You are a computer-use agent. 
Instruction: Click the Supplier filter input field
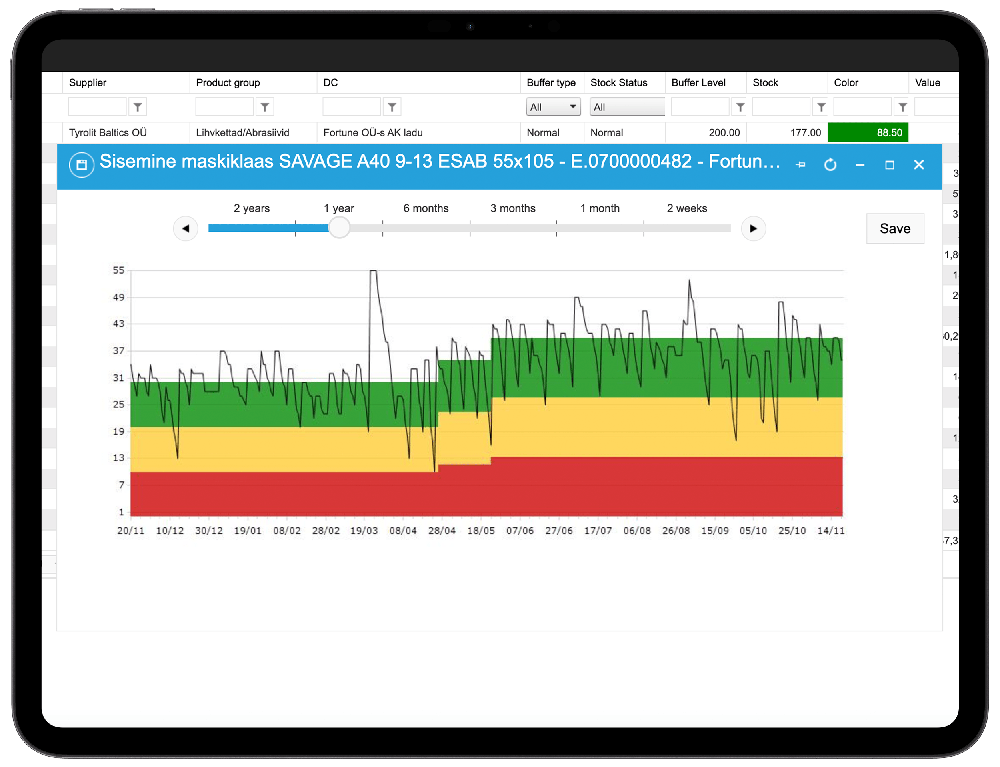98,107
